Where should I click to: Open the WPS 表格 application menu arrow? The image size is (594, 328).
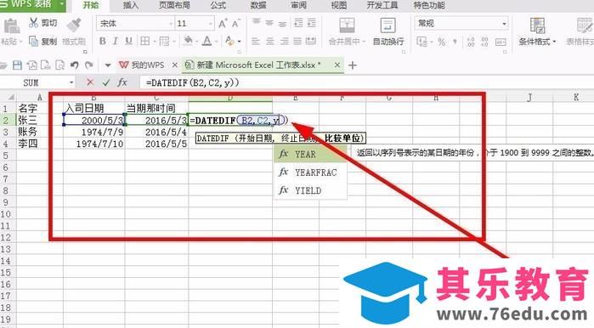click(x=61, y=4)
